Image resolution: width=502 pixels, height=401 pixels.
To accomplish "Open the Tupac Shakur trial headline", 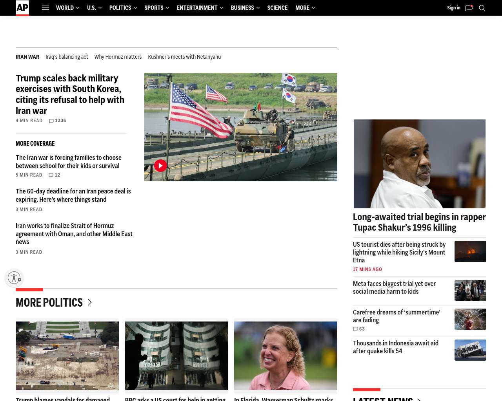I will (419, 222).
